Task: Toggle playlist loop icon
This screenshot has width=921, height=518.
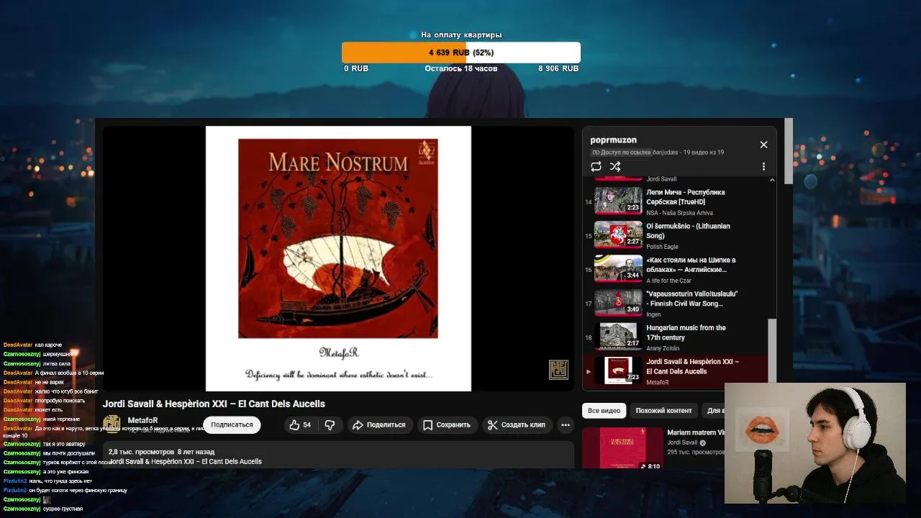Action: pos(596,166)
